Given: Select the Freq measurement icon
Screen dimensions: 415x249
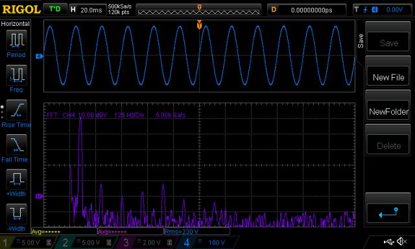Looking at the screenshot, I should [x=16, y=75].
